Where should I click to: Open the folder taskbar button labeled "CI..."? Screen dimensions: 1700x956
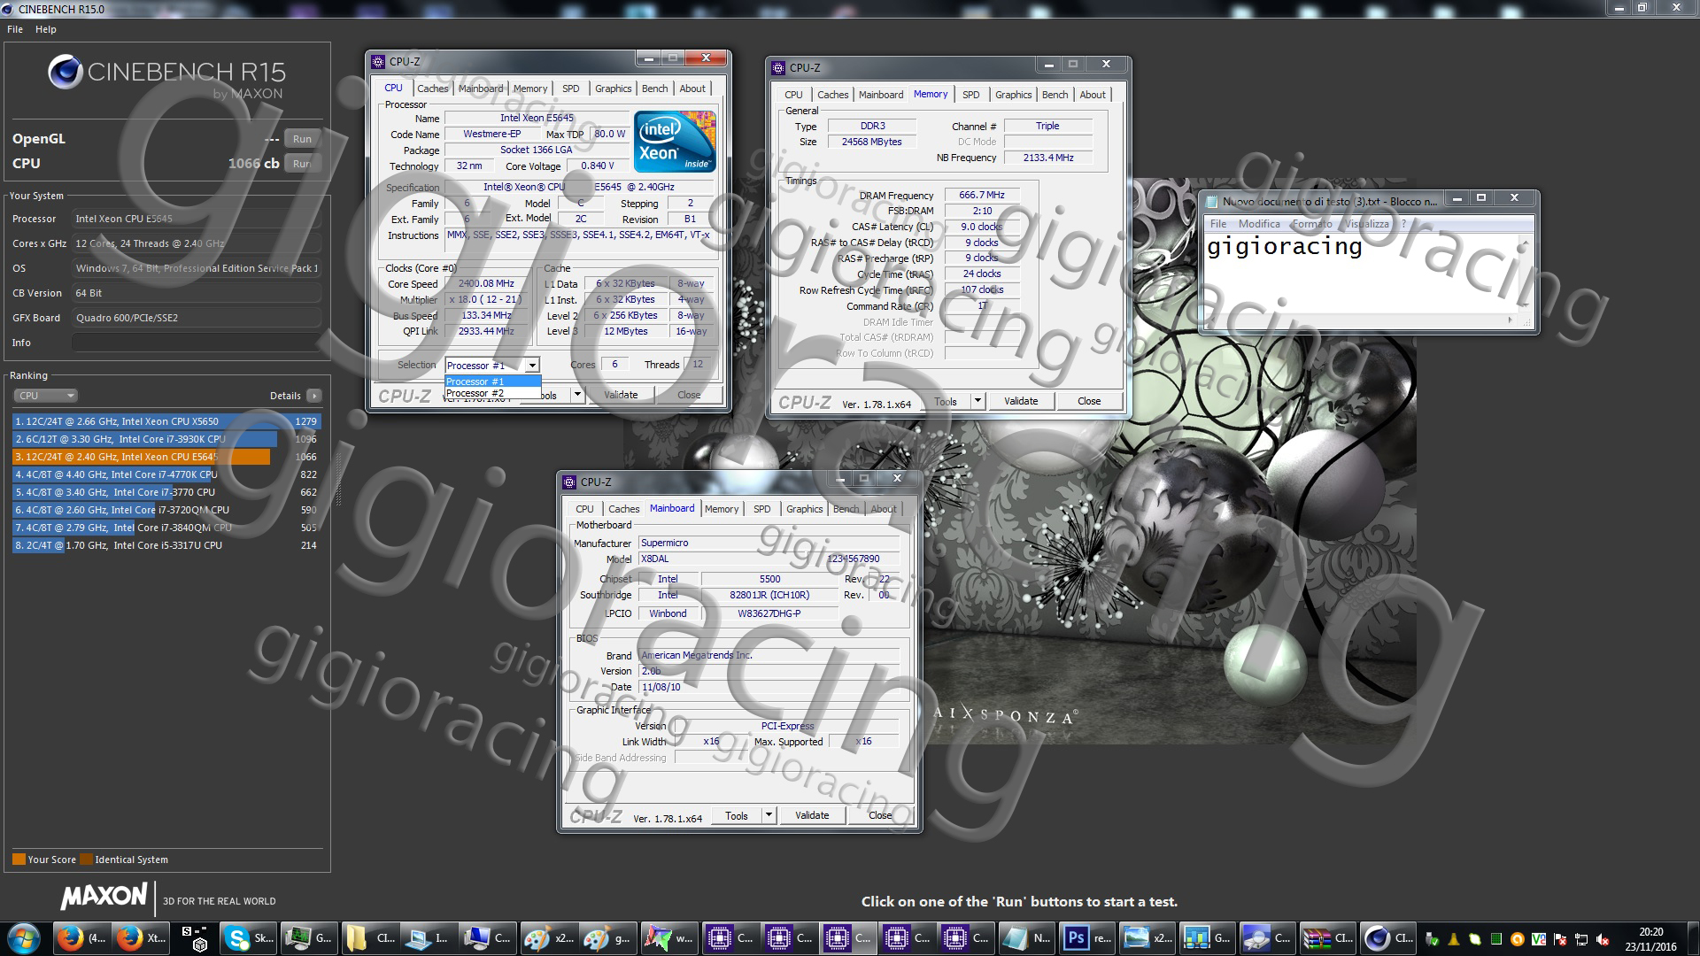click(371, 938)
